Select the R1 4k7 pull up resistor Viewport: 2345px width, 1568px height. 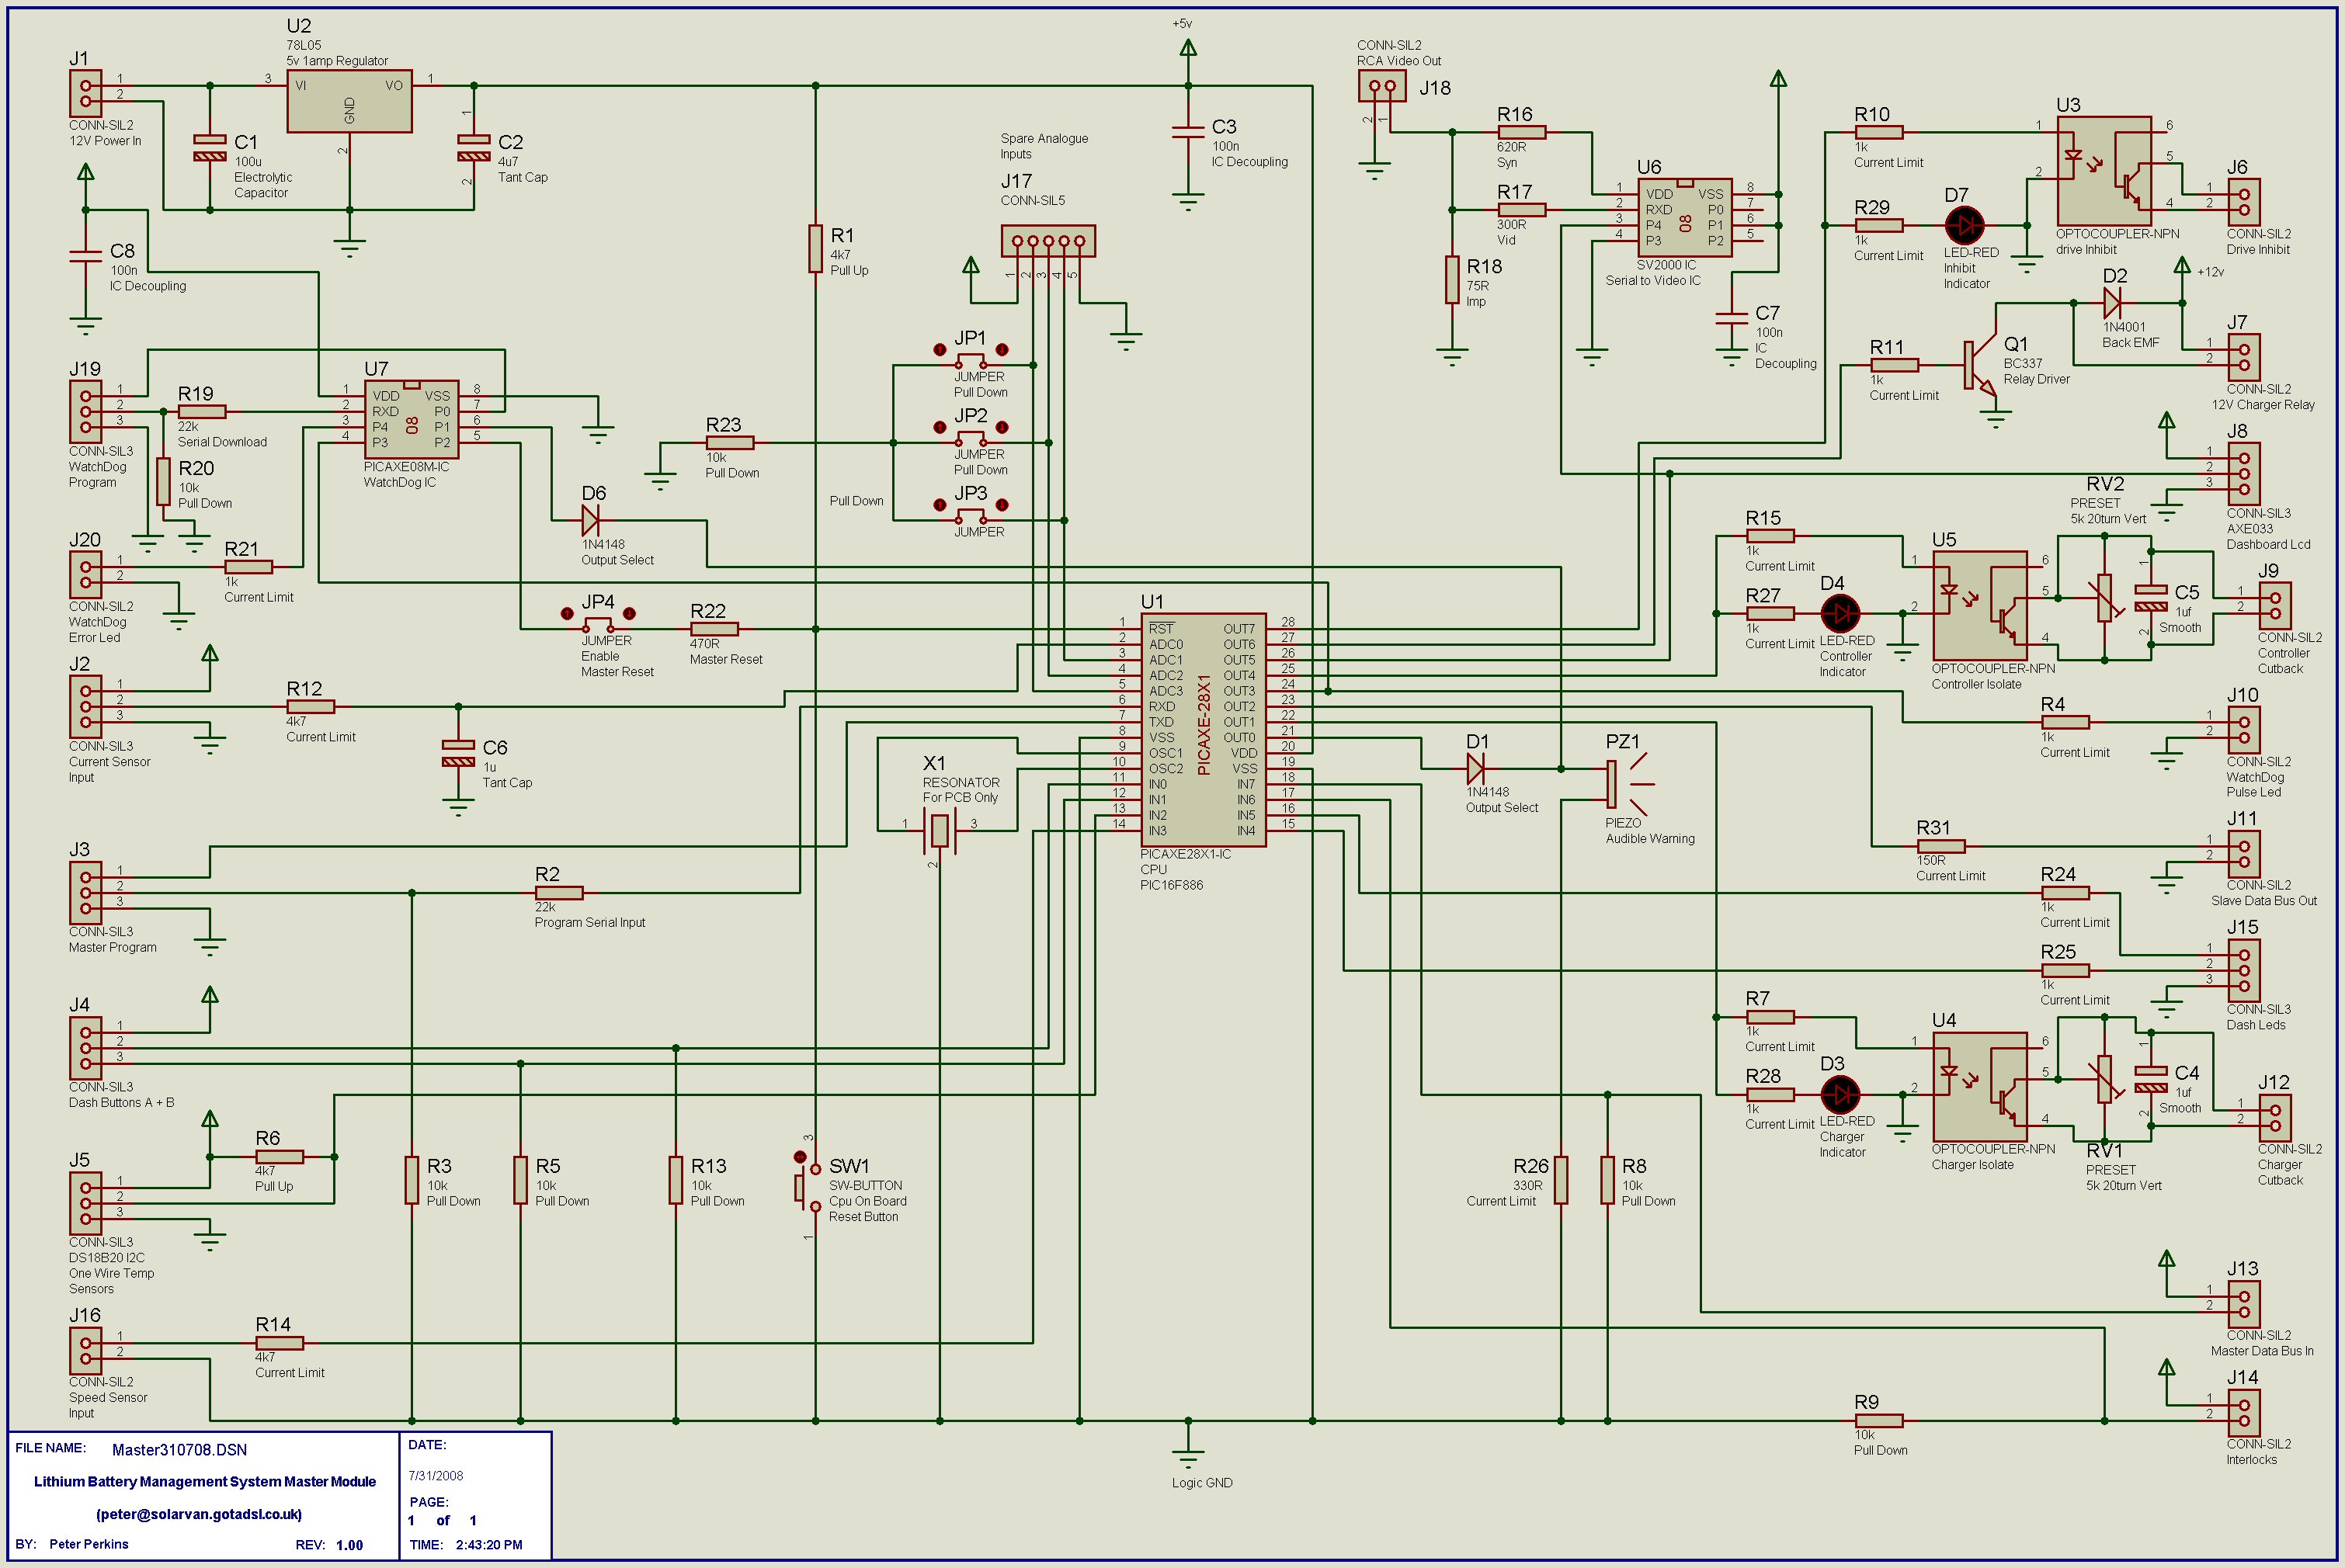[816, 249]
